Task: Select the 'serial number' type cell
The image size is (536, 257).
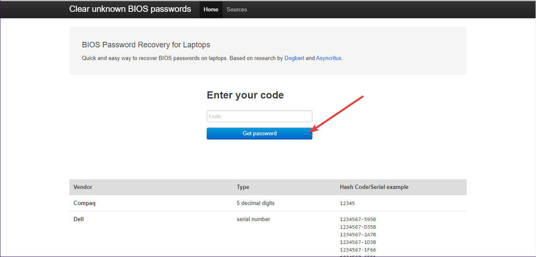Action: pos(253,219)
